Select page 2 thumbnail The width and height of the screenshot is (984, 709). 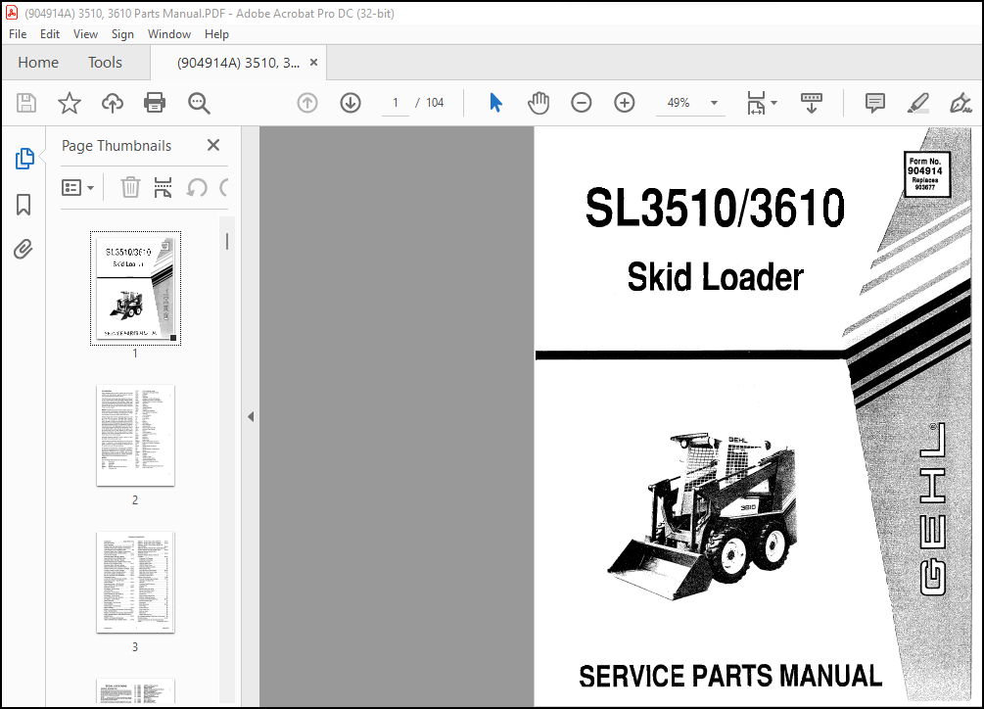135,436
